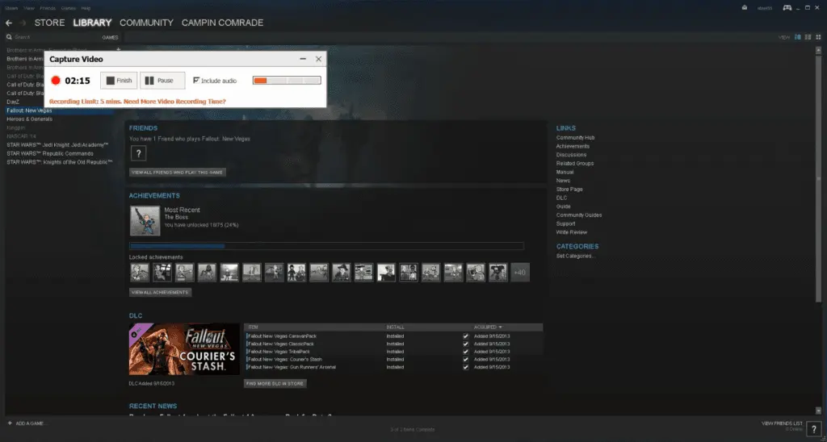Click the plus icon beside ADD A GAME
Viewport: 827px width, 442px height.
point(10,423)
